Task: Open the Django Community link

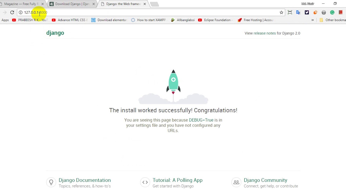Action: 265,180
